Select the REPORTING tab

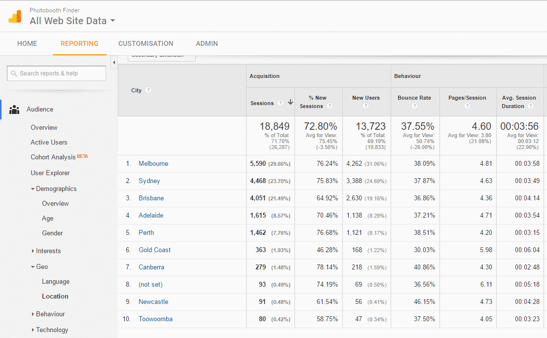[79, 43]
